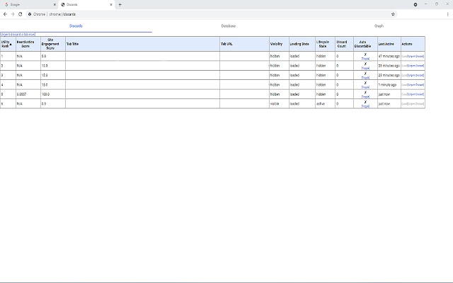Open the Database page tab
453x283 pixels.
228,26
